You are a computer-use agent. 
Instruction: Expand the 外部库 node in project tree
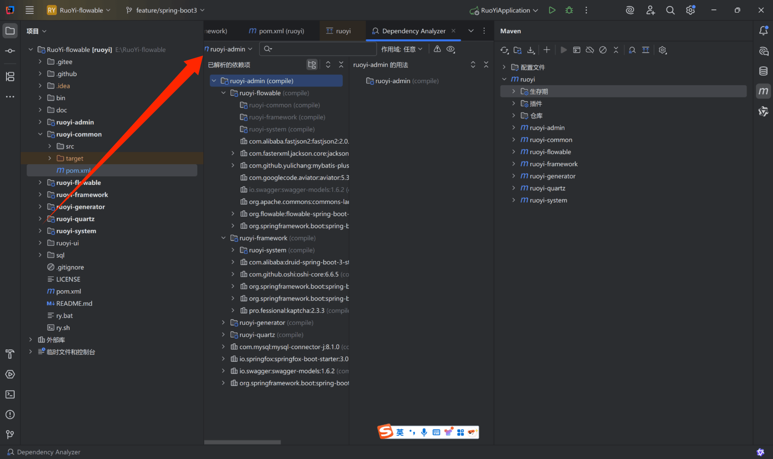[x=30, y=340]
